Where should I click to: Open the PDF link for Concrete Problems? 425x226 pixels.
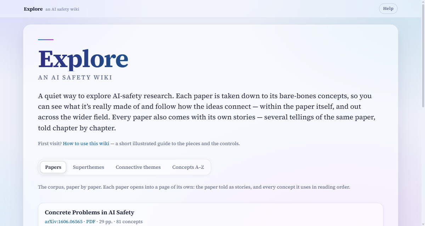(x=91, y=222)
